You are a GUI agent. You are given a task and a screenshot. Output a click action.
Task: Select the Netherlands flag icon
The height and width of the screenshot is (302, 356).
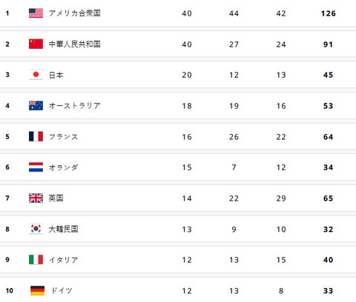tap(36, 167)
